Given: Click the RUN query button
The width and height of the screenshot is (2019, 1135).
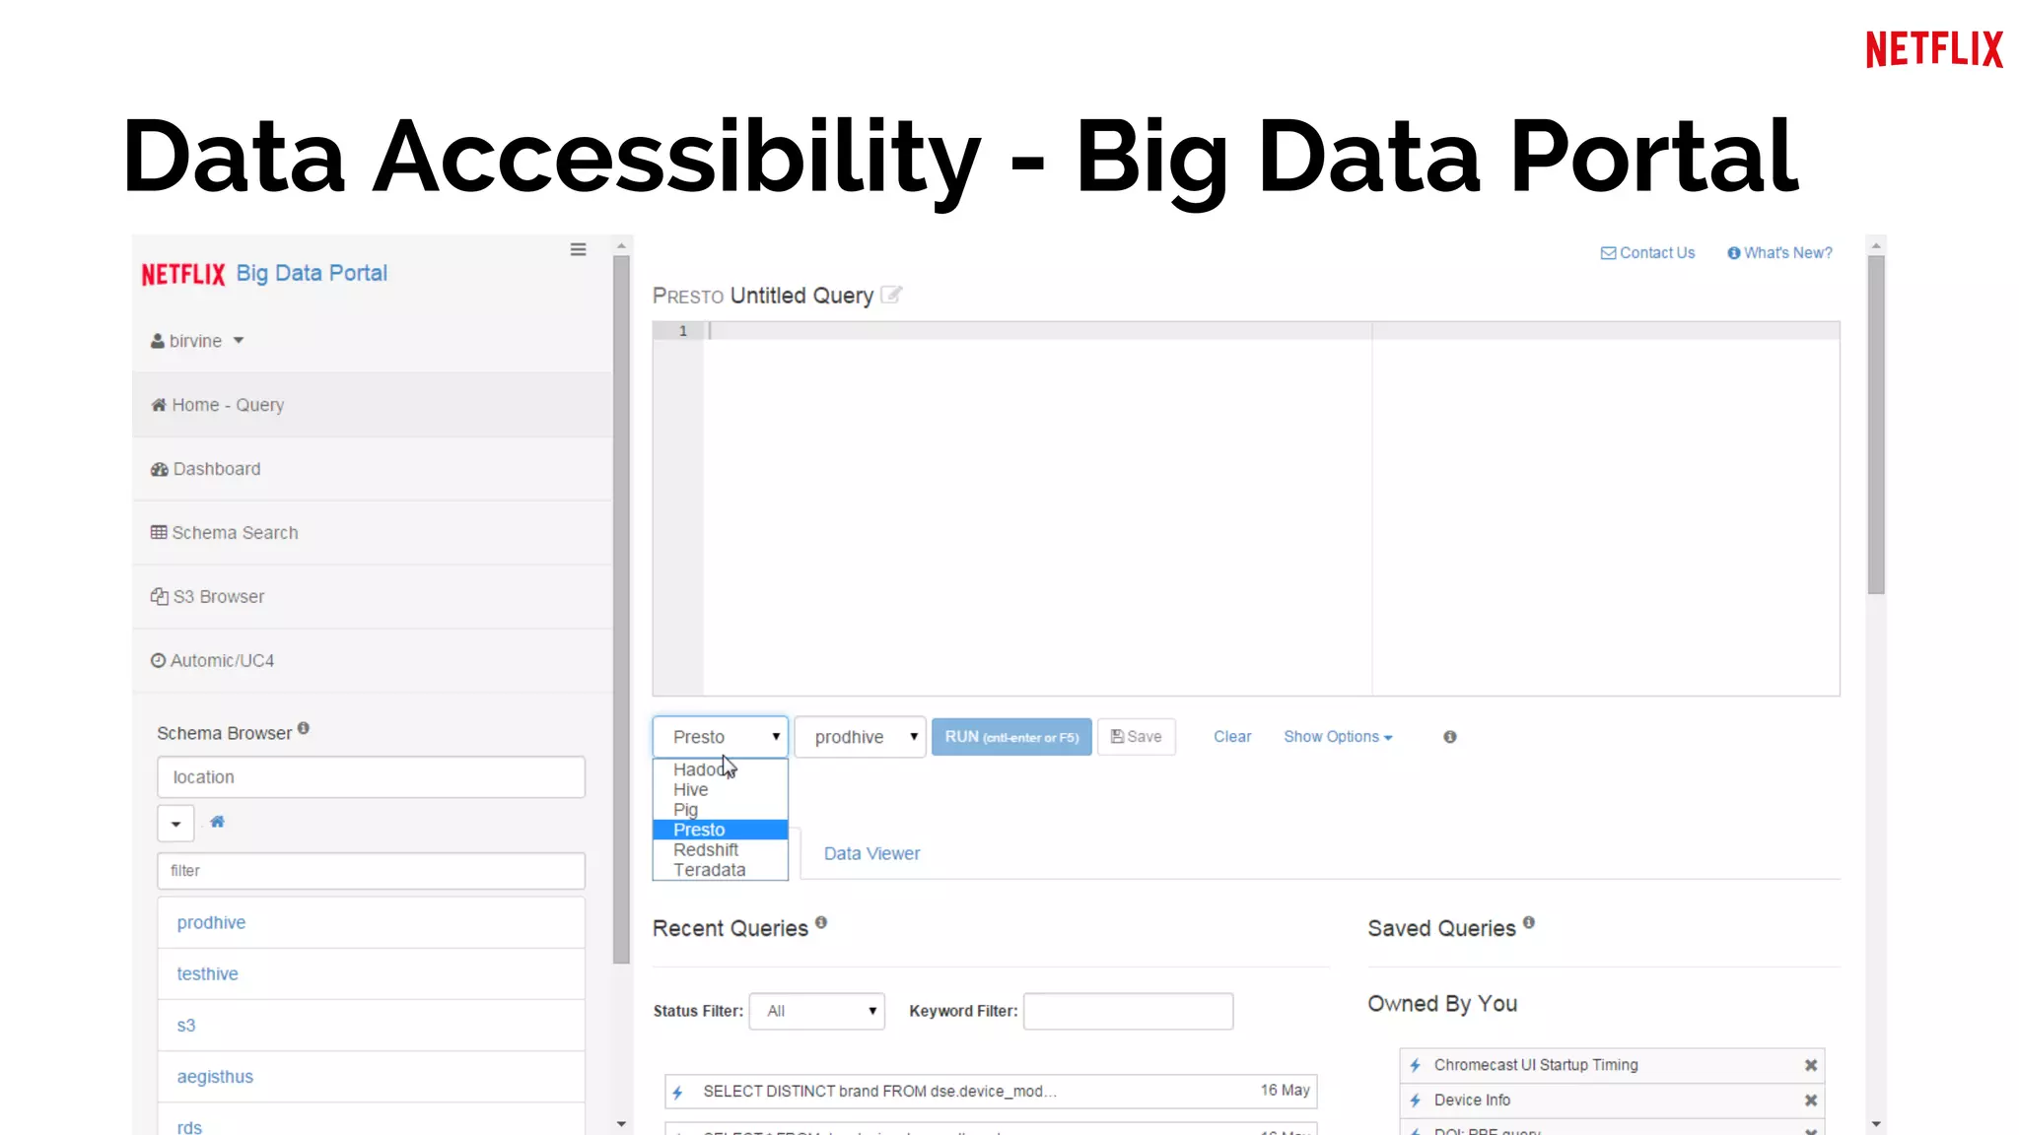Looking at the screenshot, I should (x=1011, y=737).
